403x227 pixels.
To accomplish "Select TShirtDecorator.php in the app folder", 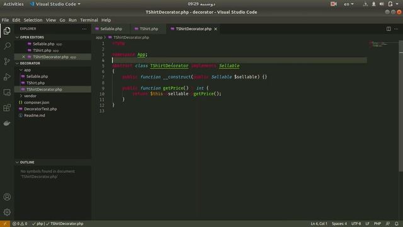I will click(x=53, y=90).
